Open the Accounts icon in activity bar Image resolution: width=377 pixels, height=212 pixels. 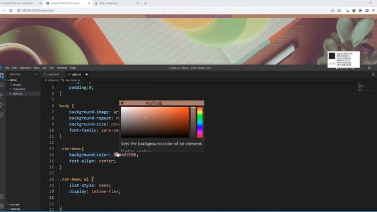click(2, 197)
